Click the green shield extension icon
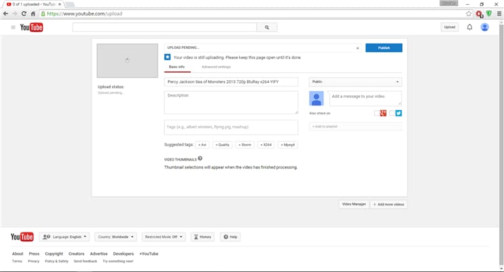 click(x=489, y=14)
